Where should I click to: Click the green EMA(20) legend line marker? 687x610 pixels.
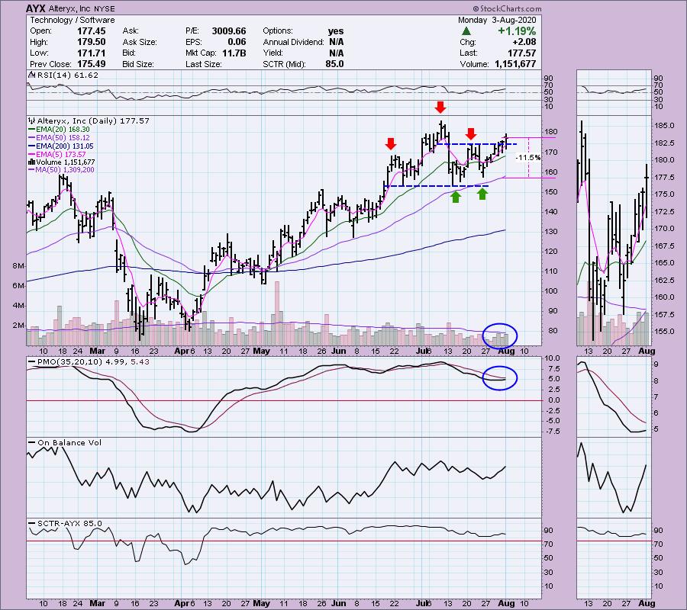pos(31,130)
